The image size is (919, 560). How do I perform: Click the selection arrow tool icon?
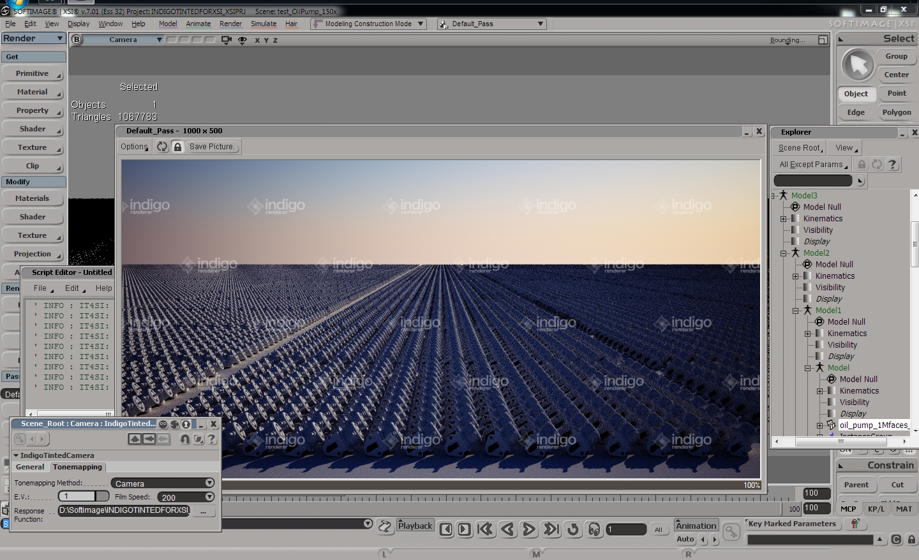coord(858,65)
